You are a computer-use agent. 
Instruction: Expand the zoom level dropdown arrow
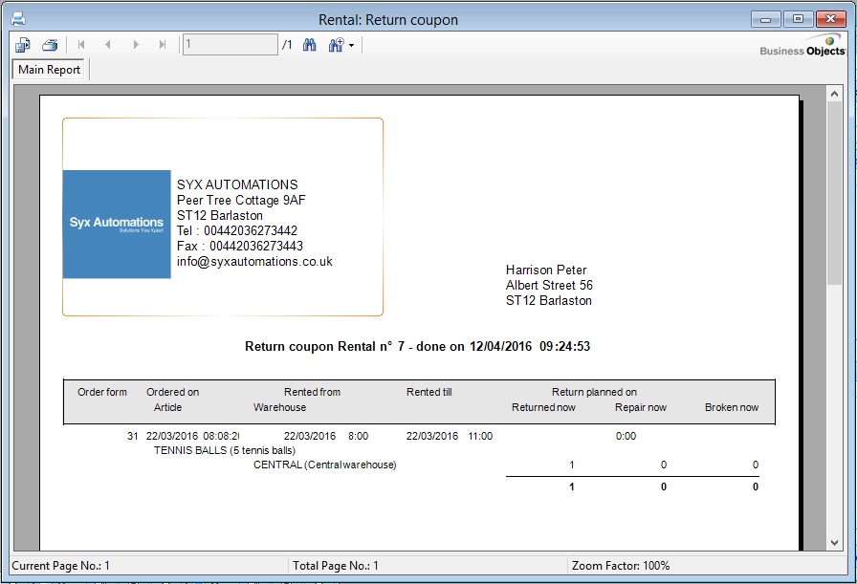(352, 46)
